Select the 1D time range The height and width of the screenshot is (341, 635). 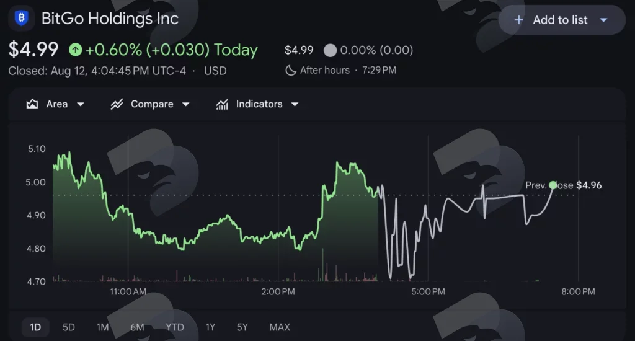point(35,327)
